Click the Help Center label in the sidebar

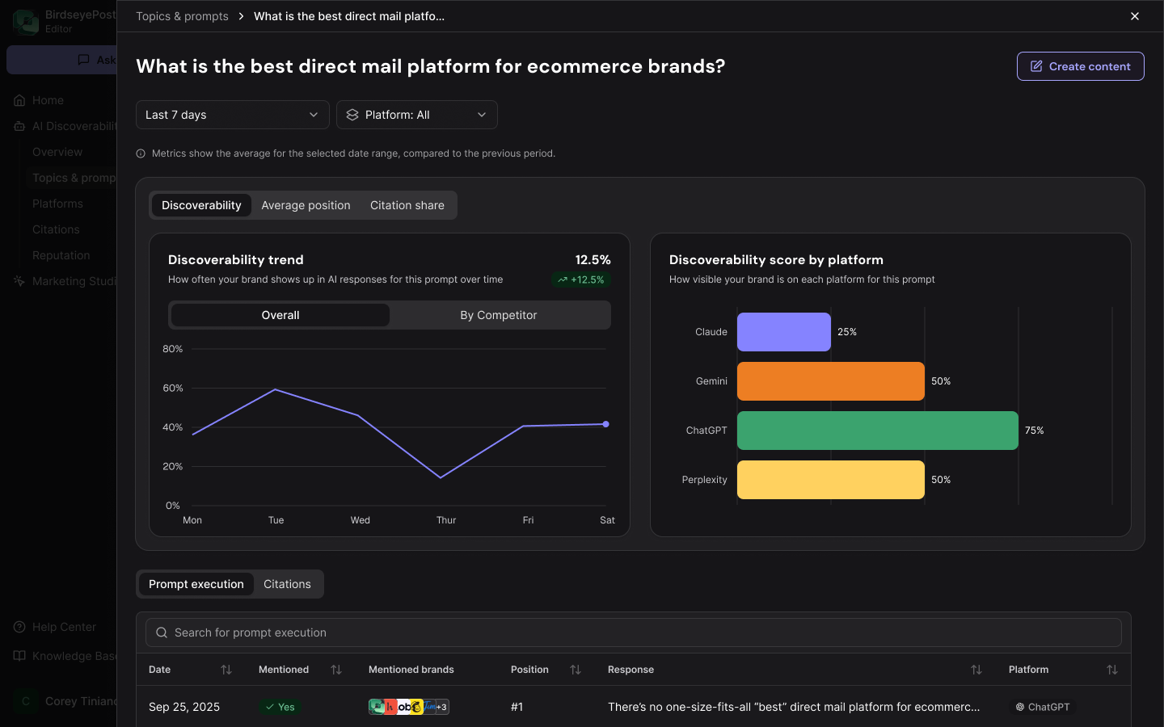point(64,627)
